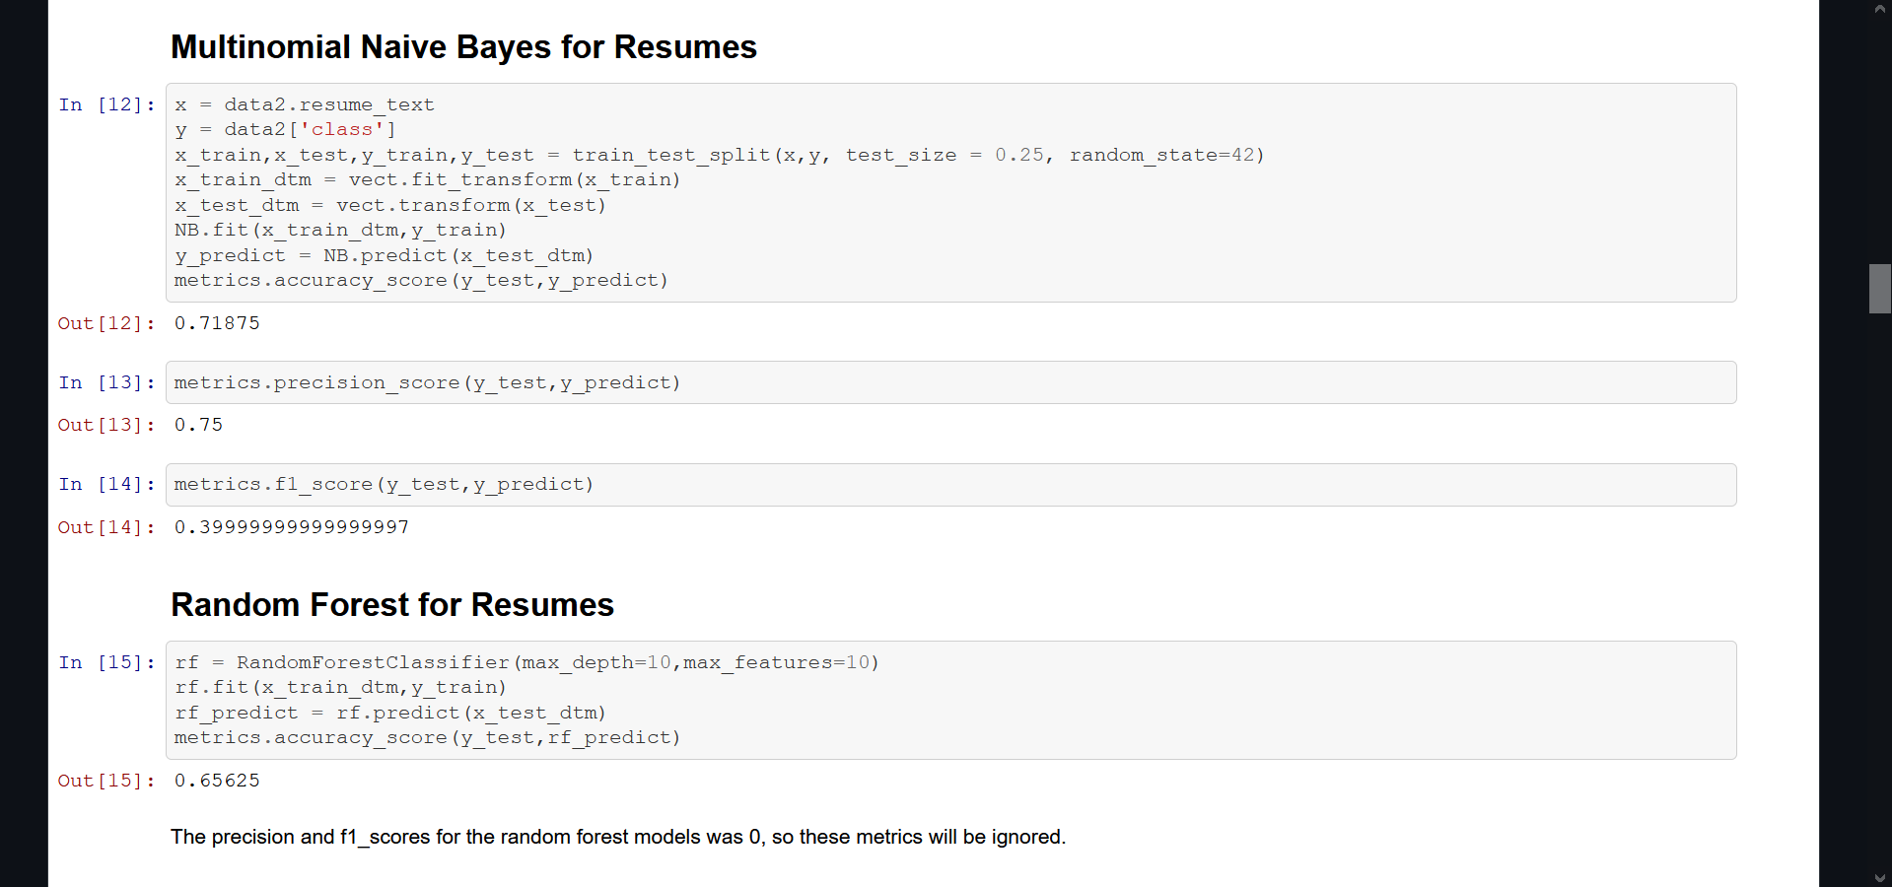Click the In [15] prompt label

tap(106, 662)
